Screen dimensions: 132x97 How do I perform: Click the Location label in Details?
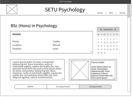(17, 45)
